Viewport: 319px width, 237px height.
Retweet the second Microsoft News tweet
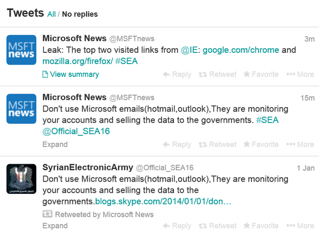click(217, 144)
